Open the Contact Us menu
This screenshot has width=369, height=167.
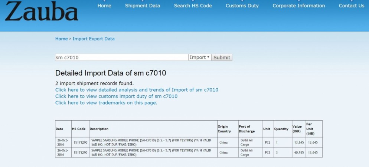351,6
